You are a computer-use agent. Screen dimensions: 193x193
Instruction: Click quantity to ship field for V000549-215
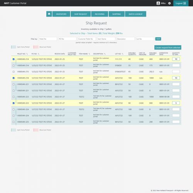click(176, 71)
